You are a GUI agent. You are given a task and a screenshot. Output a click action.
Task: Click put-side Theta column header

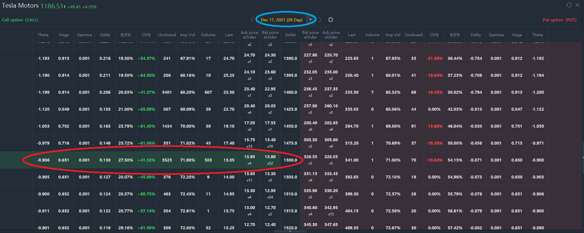(x=537, y=35)
